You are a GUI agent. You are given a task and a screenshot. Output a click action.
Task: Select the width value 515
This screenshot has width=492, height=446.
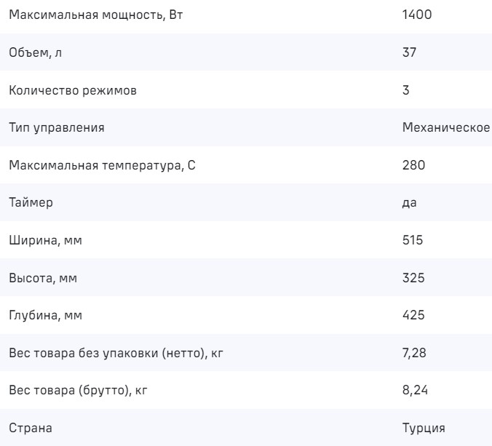(413, 240)
